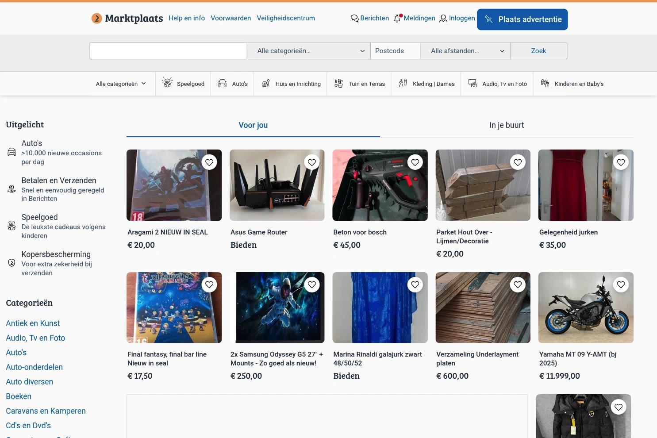Image resolution: width=657 pixels, height=438 pixels.
Task: Open the Parket Hout listing title
Action: pos(464,237)
